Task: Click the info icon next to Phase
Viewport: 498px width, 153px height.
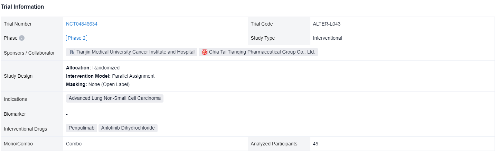Action: click(22, 38)
